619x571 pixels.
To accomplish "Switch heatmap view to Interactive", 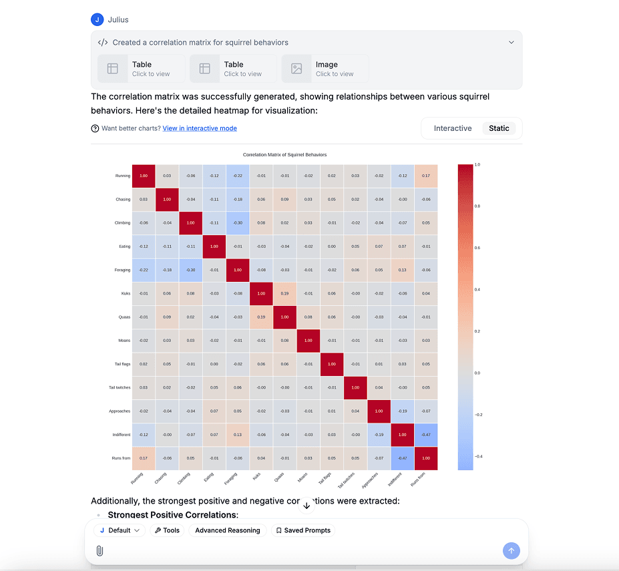I will (x=452, y=128).
